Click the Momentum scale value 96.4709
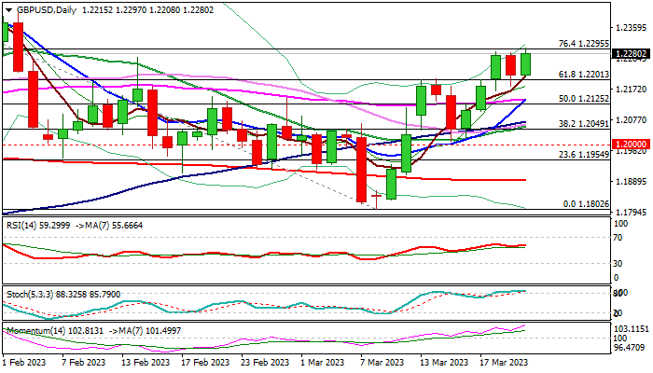 (x=632, y=347)
